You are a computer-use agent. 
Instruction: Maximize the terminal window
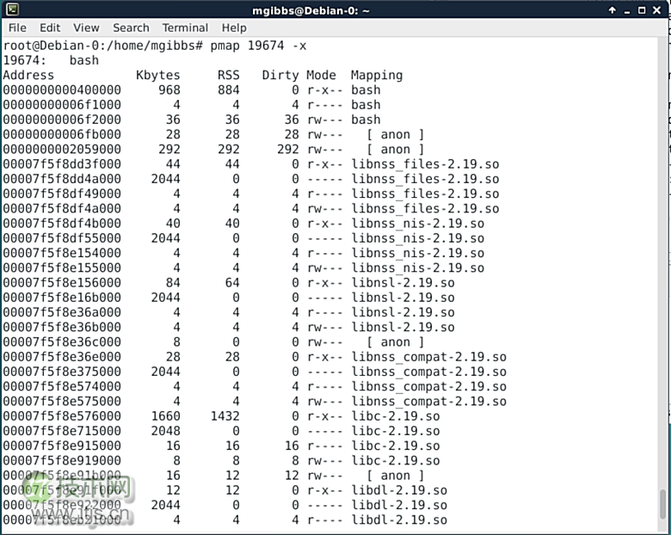[642, 10]
